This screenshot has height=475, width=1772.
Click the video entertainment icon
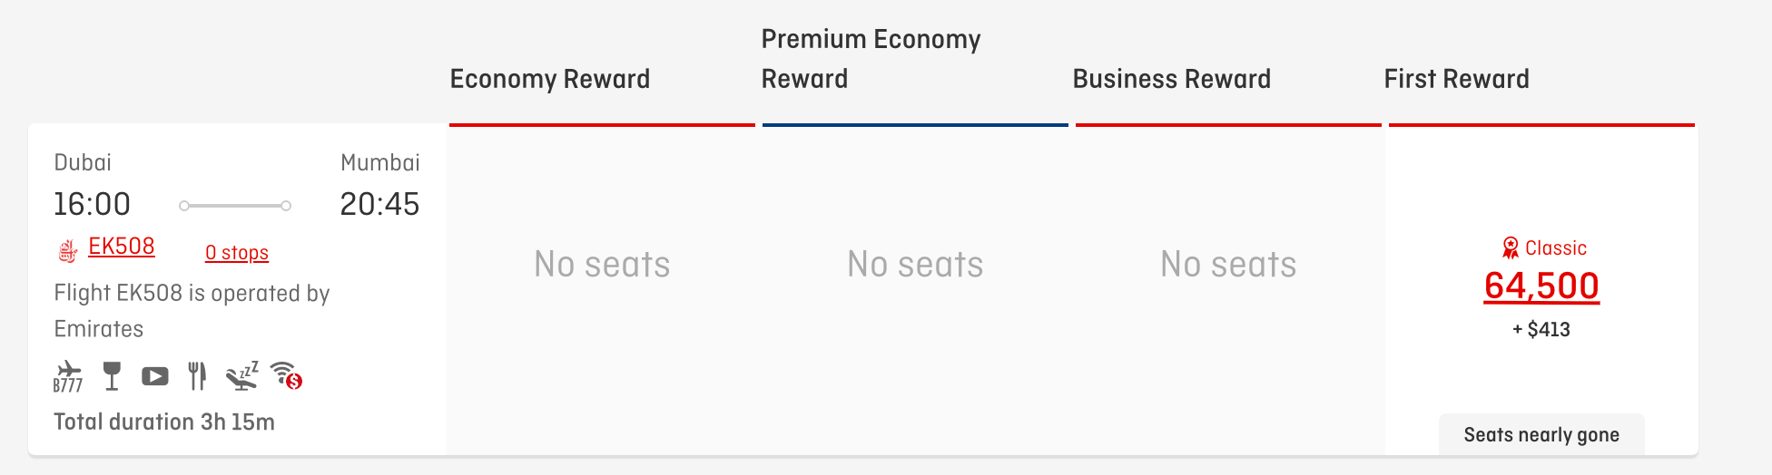click(155, 376)
